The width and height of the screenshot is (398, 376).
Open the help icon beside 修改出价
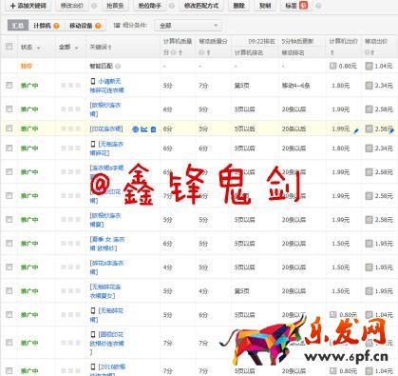[94, 6]
